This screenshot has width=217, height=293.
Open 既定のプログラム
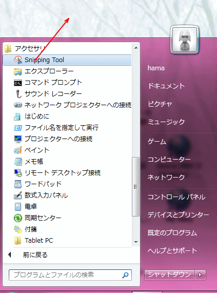point(172,233)
